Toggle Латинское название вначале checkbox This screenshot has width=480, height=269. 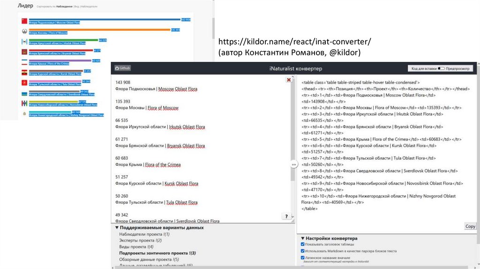coord(303,258)
